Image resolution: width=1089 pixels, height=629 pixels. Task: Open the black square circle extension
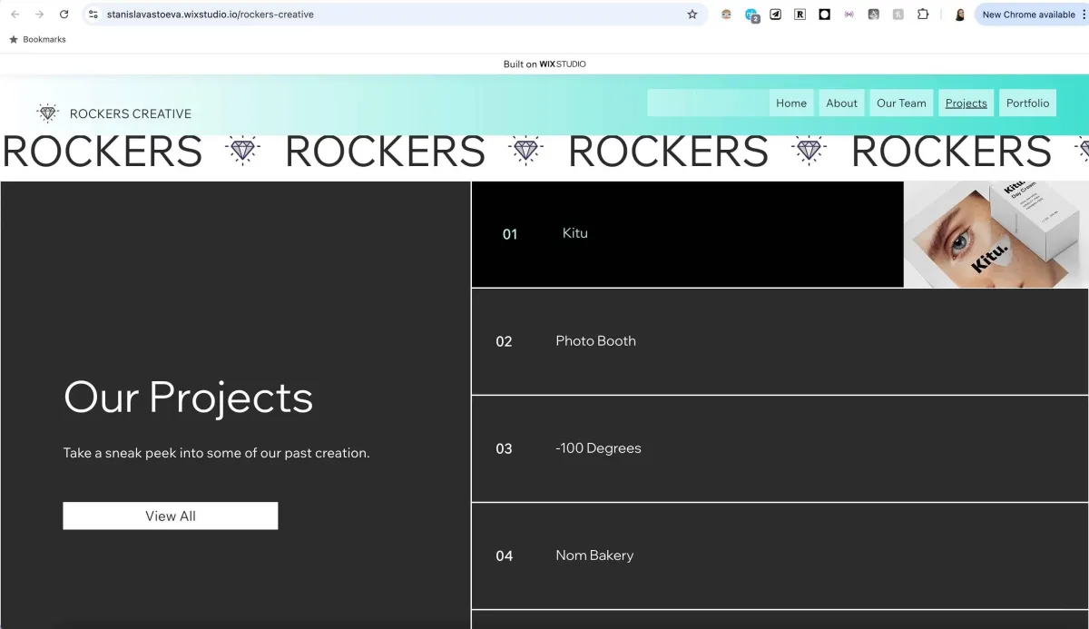824,15
